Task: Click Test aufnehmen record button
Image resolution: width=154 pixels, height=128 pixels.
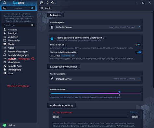Action: [63, 112]
